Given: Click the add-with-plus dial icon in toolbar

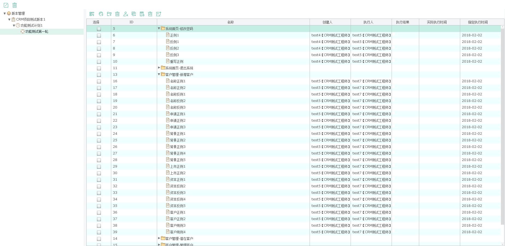Looking at the screenshot, I should pos(101,14).
